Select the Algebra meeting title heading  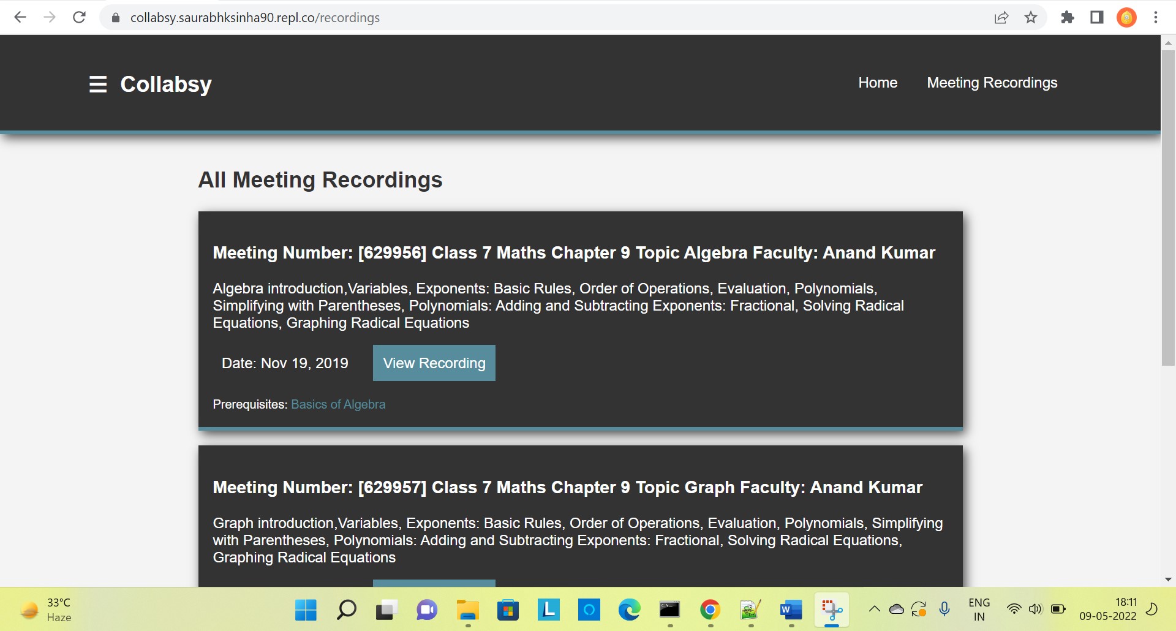click(x=574, y=253)
